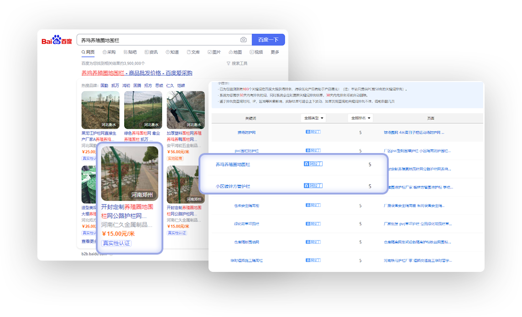522x317 pixels.
Task: Open page link 厂家批发 pvc草坪护栏
Action: [x=418, y=224]
